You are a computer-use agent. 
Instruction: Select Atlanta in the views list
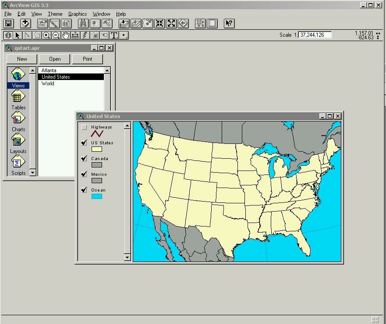coord(71,70)
